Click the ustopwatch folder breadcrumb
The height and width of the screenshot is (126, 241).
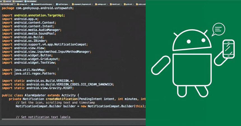point(18,1)
